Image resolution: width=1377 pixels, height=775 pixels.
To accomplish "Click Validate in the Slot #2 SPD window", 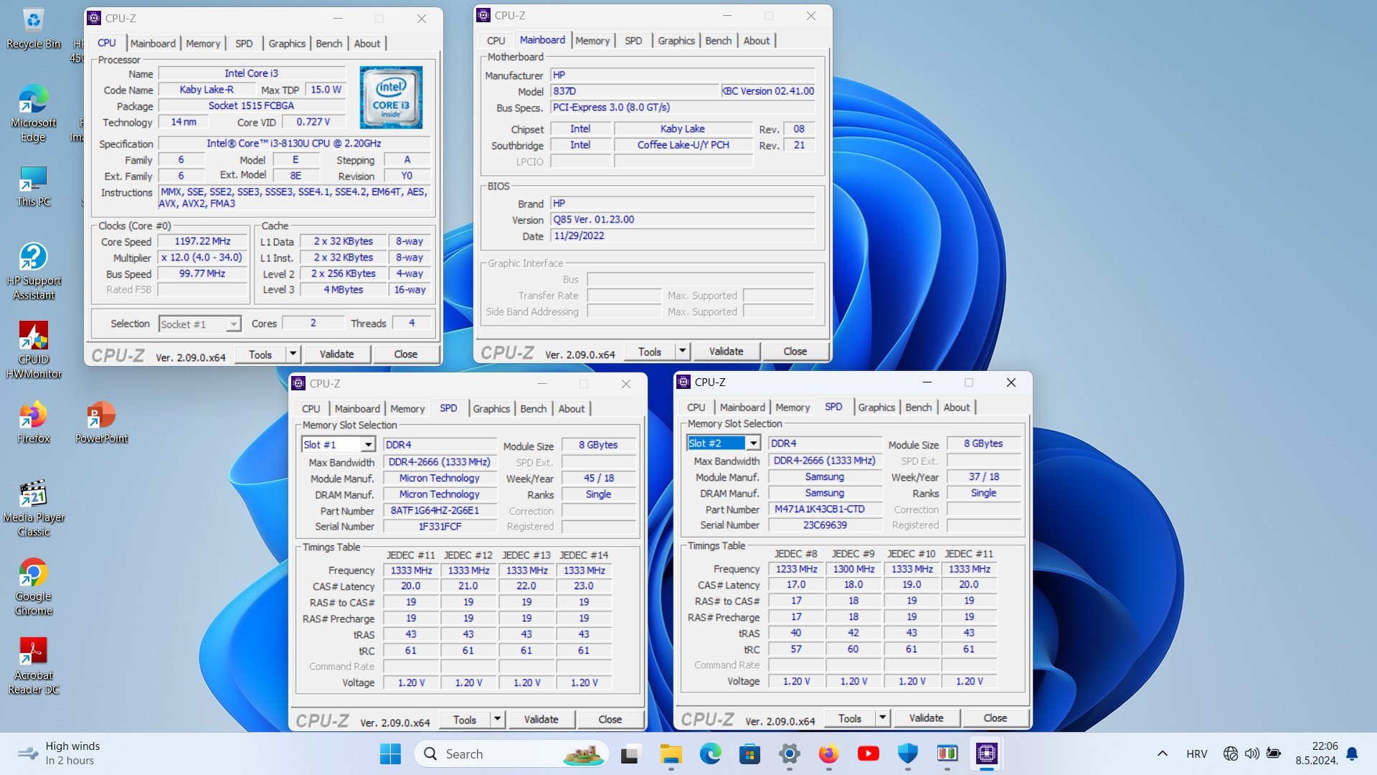I will point(926,718).
